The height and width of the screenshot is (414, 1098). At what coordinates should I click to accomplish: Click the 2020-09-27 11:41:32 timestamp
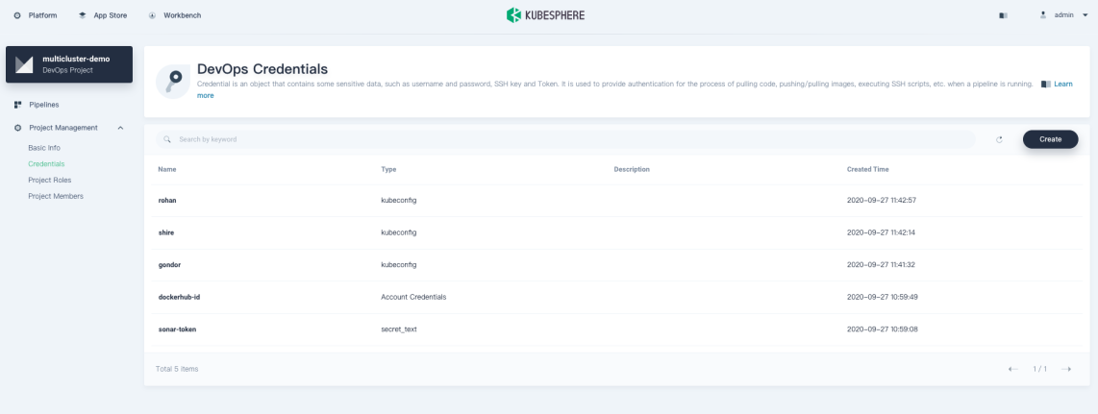coord(882,265)
